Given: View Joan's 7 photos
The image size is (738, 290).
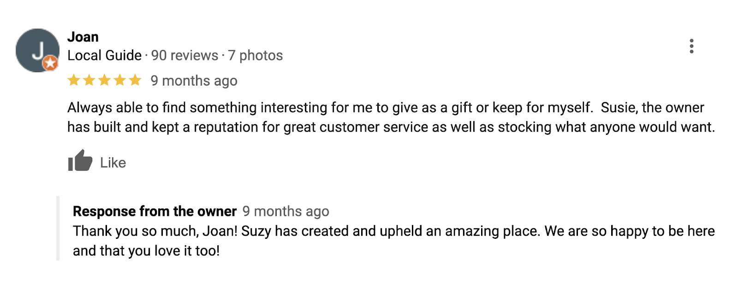Looking at the screenshot, I should (x=255, y=55).
